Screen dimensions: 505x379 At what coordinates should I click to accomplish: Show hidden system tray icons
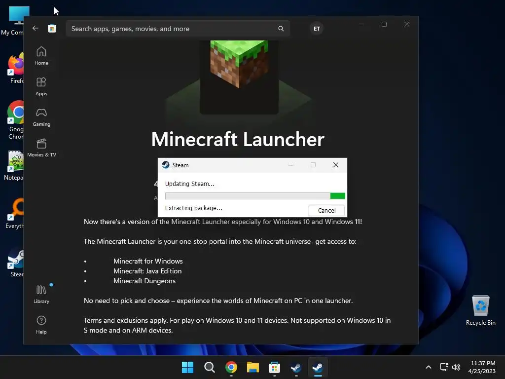[x=429, y=367]
